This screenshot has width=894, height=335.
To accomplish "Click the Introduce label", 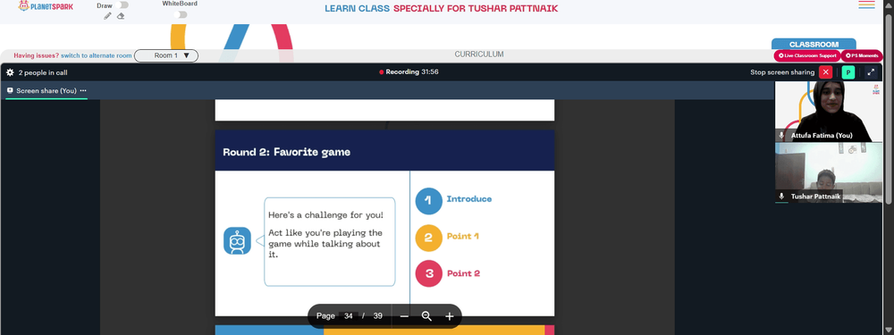I will tap(469, 199).
